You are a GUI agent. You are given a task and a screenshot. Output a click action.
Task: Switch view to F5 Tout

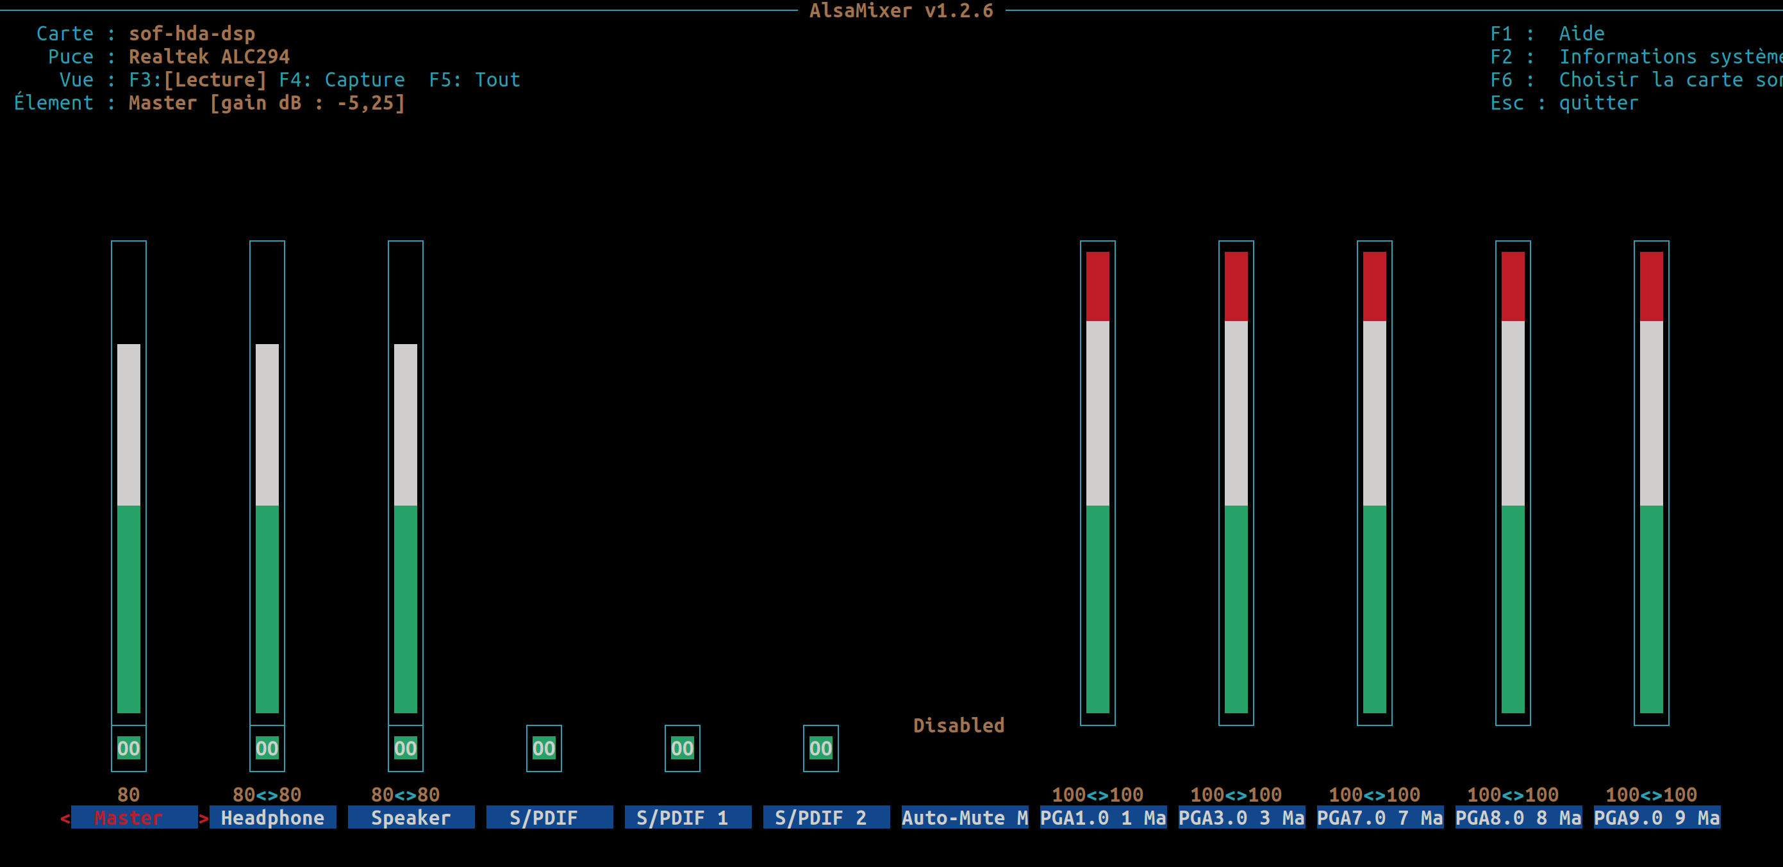click(x=475, y=79)
